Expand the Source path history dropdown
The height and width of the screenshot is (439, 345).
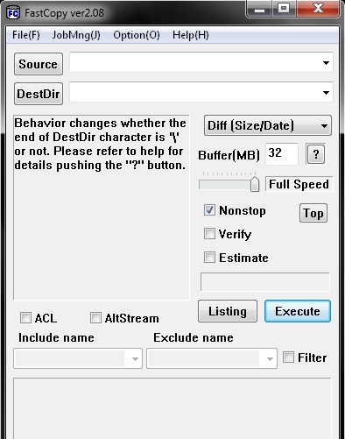tap(326, 62)
